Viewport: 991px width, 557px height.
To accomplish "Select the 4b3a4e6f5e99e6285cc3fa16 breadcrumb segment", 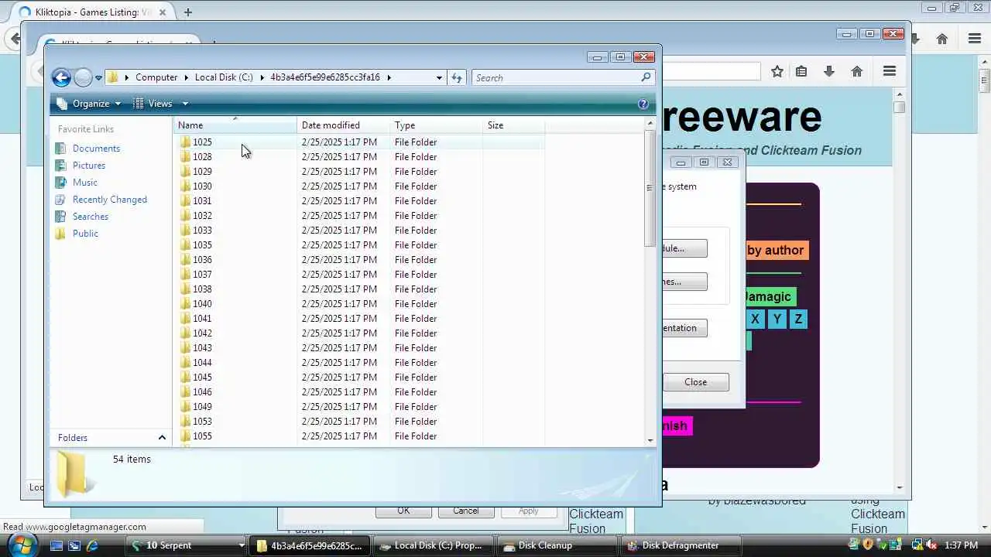I will click(325, 77).
